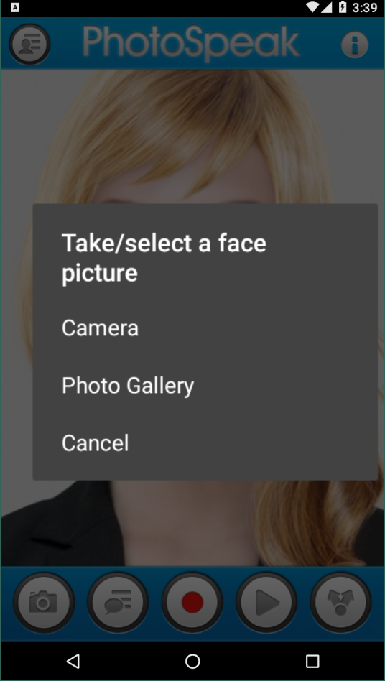Play the recorded message with the triangle button
This screenshot has height=681, width=385.
[x=266, y=603]
